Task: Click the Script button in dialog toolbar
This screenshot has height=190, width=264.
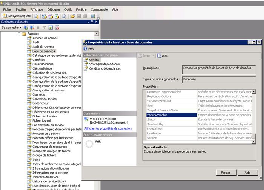Action: [x=144, y=56]
